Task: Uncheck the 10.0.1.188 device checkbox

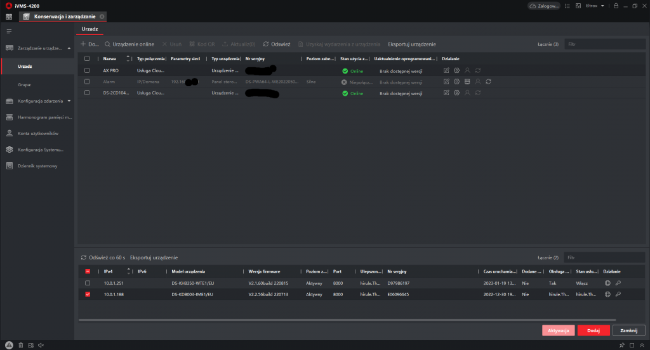Action: 88,294
